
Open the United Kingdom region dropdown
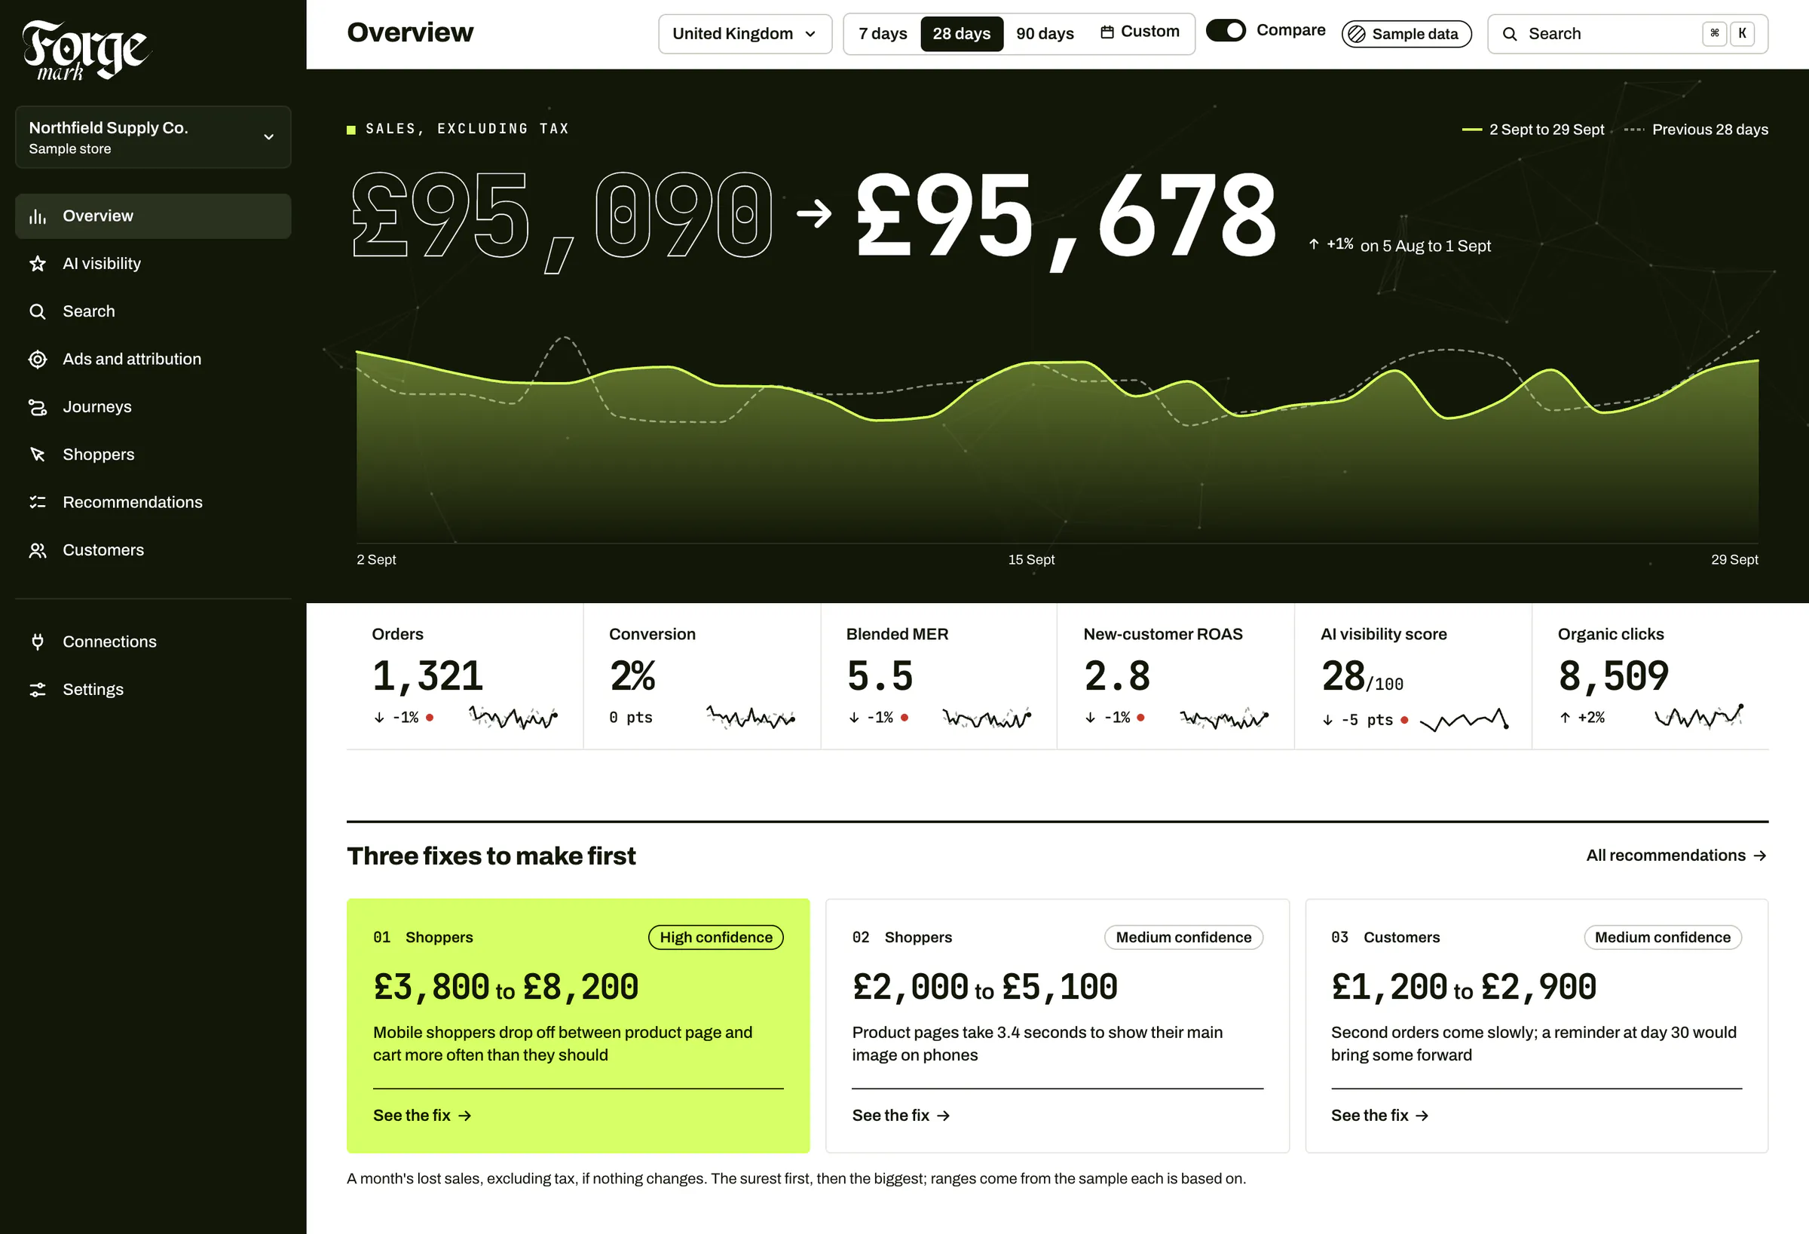pos(745,33)
